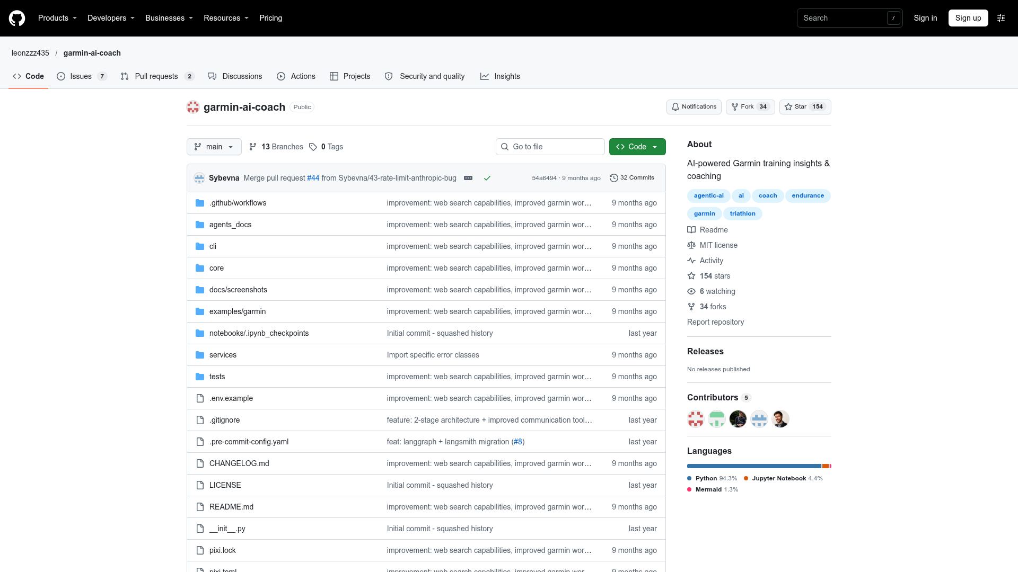Open the main branch selector dropdown
This screenshot has width=1018, height=572.
[214, 147]
